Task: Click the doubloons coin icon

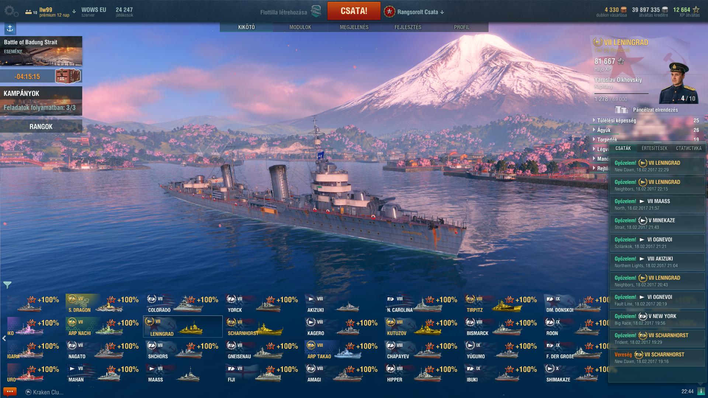Action: (624, 10)
